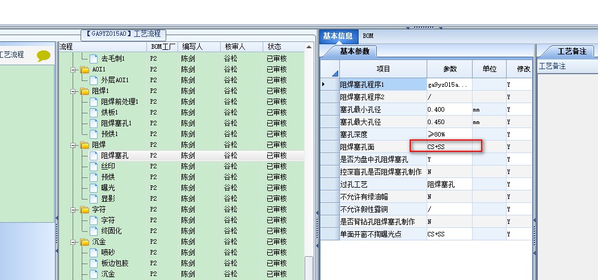Viewport: 598px width, 280px height.
Task: Click the document icon beside 终固化
Action: [94, 231]
